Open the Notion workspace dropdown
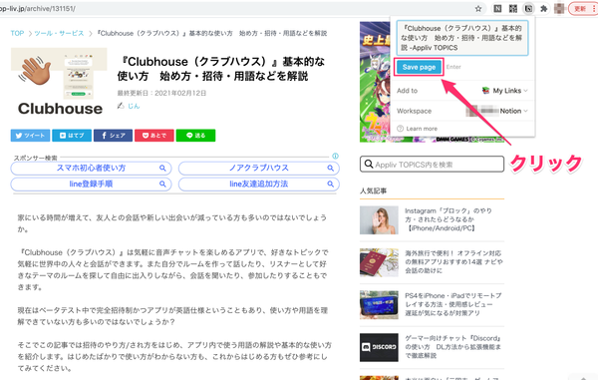 497,111
